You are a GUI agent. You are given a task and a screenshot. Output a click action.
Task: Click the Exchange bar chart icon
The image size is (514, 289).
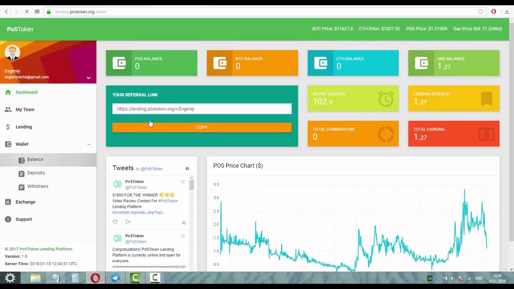pos(8,202)
